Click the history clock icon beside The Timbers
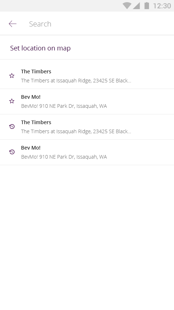 pyautogui.click(x=12, y=127)
